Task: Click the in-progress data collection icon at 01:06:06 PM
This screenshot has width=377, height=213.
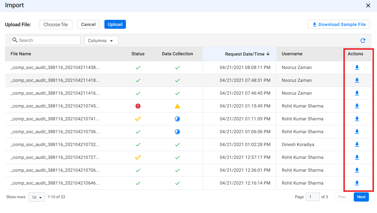Action: point(177,132)
